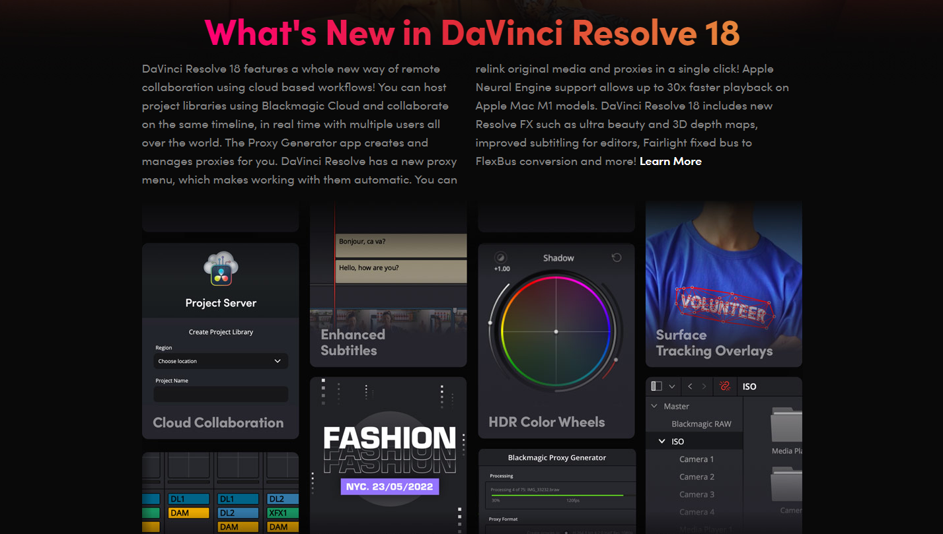Click the 'NYC. 23/05/2022' purple label
Viewport: 943px width, 534px height.
click(x=390, y=486)
